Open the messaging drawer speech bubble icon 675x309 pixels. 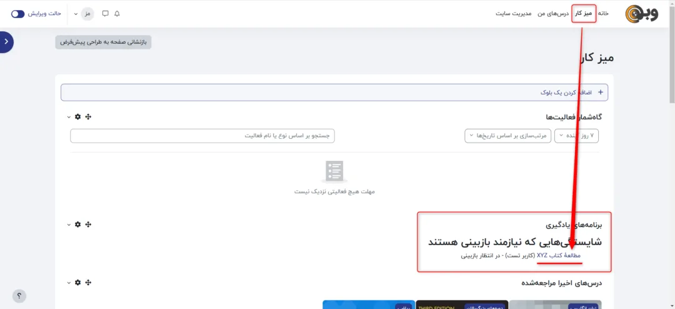pos(105,14)
